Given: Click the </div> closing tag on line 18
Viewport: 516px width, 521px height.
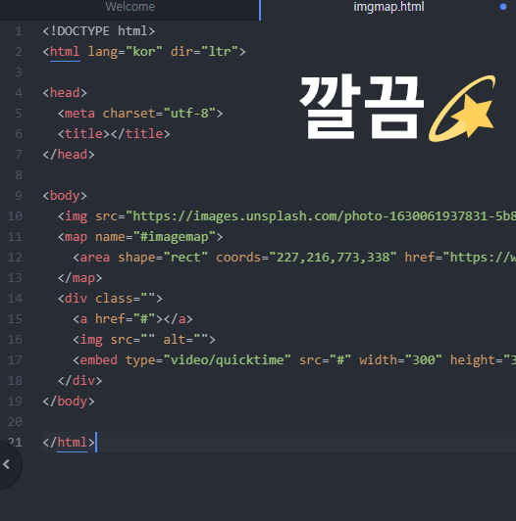Looking at the screenshot, I should [x=79, y=381].
